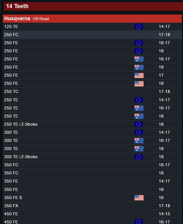Click the Australian flag on 300 TE 18 row
Viewport: 183px width, 224px height.
point(139,149)
